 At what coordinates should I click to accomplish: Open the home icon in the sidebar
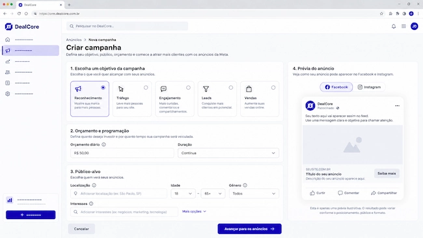tap(8, 40)
